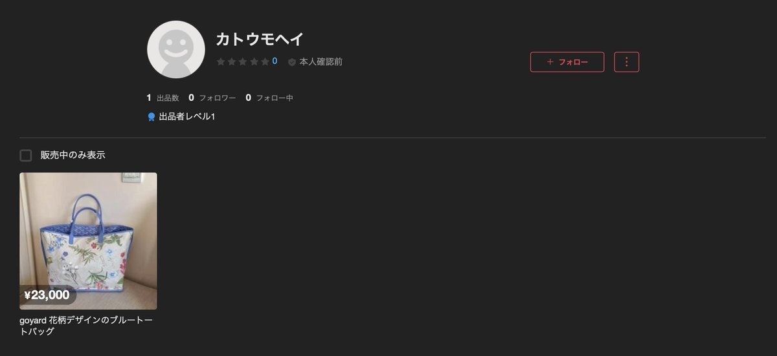Viewport: 777px width, 356px height.
Task: Click the rating count number 0
Action: (275, 61)
